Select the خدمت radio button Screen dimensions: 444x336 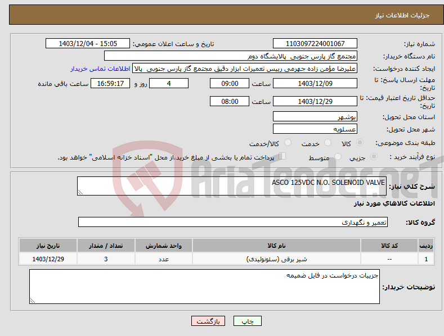(328, 143)
